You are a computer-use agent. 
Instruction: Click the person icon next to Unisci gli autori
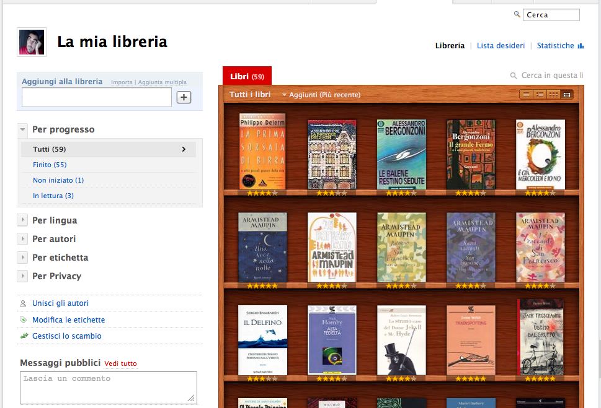tap(23, 303)
